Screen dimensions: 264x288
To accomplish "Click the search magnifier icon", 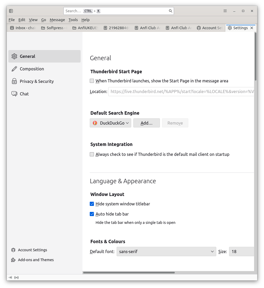I will click(x=170, y=11).
